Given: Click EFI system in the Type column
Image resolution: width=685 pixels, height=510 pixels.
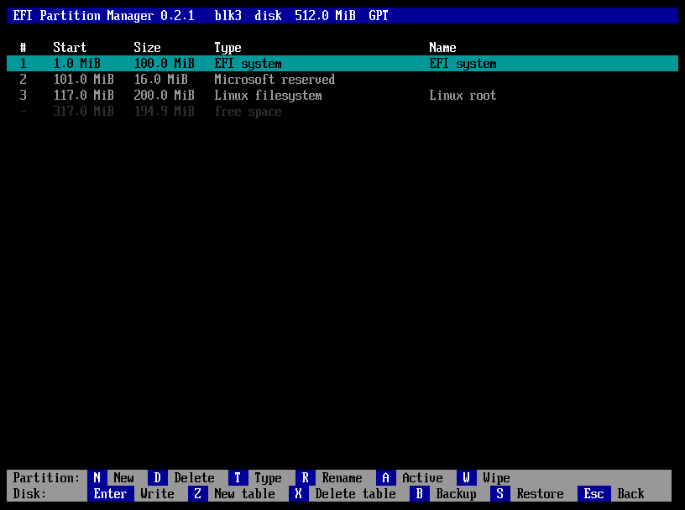Looking at the screenshot, I should click(248, 64).
